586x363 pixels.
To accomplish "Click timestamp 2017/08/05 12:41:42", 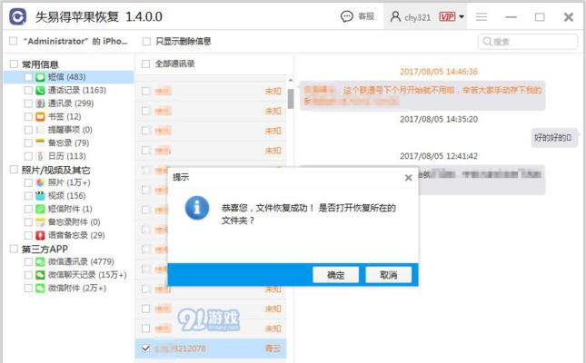I will 439,156.
